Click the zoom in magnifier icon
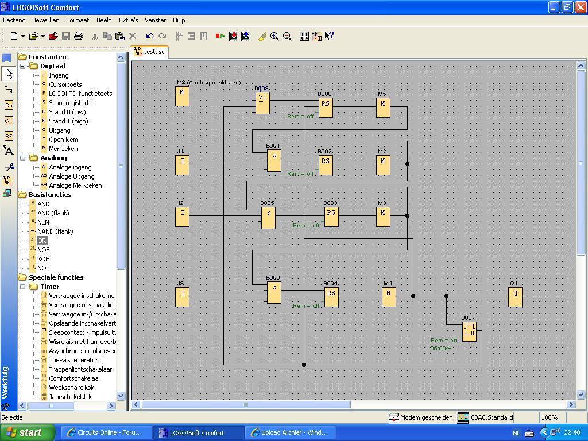The image size is (588, 441). (x=274, y=36)
